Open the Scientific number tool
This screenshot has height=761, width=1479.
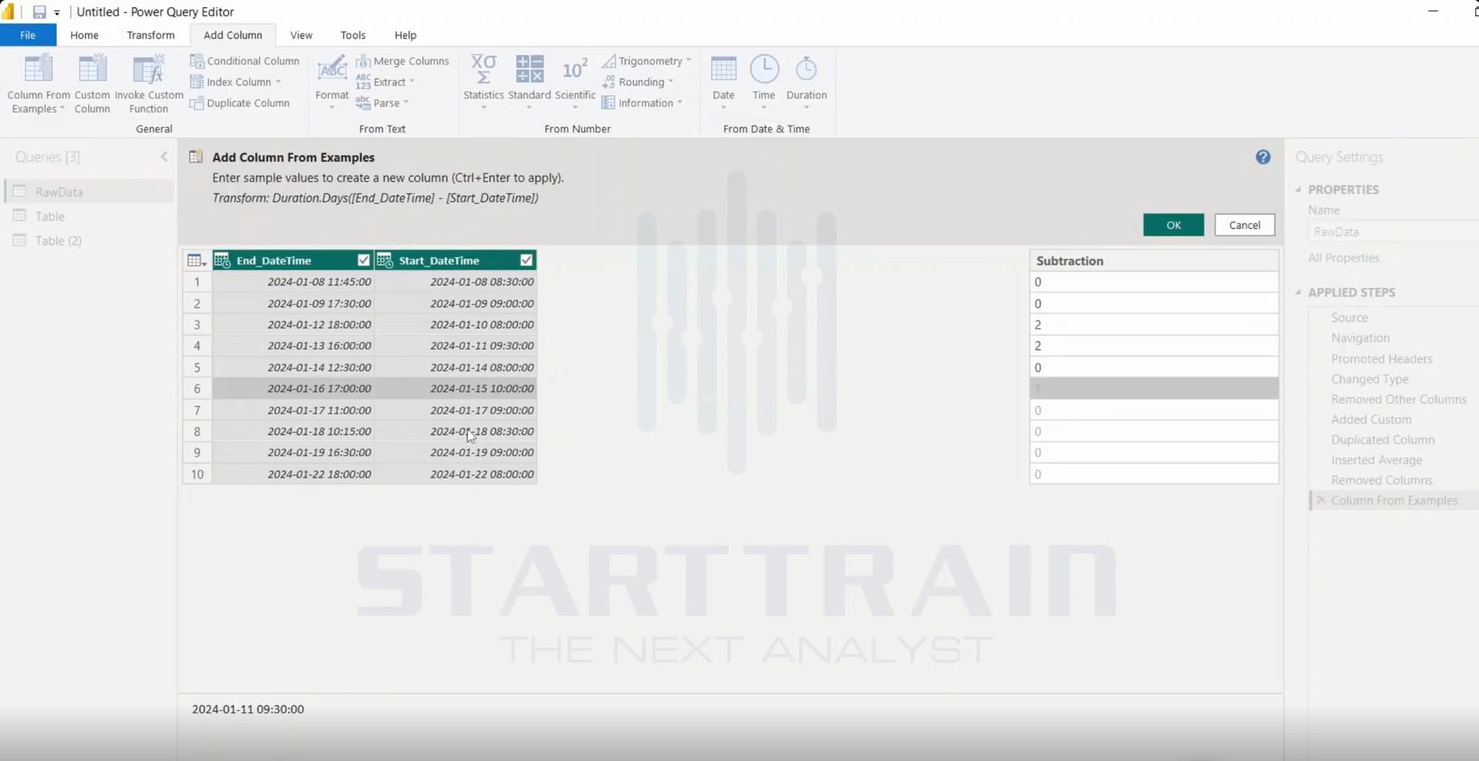(575, 82)
